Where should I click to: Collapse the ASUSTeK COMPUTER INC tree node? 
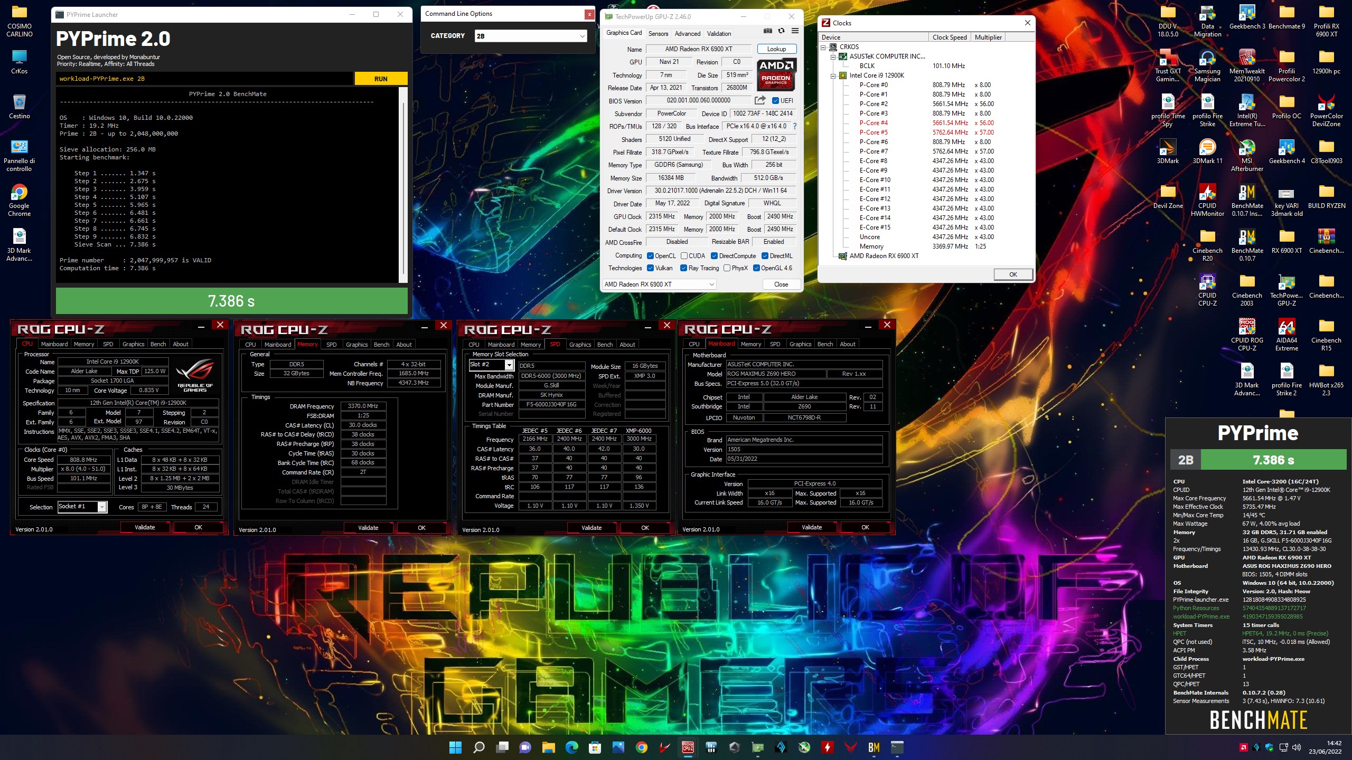coord(833,56)
